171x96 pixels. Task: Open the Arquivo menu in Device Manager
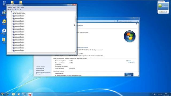click(10, 7)
